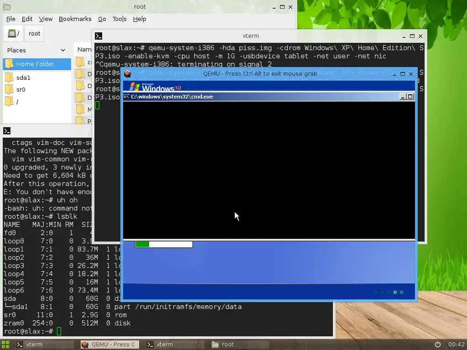
Task: Click the cmd.exe black console area
Action: (x=269, y=170)
